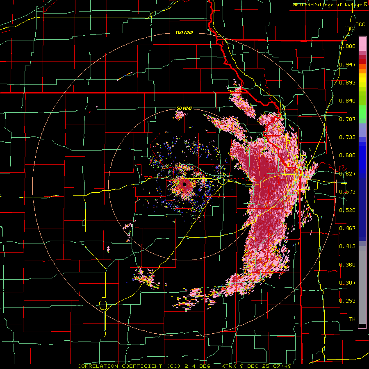Click the 0.733 scale label
Image resolution: width=369 pixels, height=369 pixels.
coord(347,137)
